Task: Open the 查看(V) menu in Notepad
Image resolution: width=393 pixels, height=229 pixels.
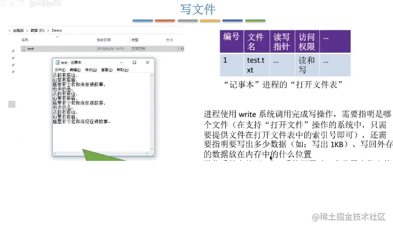Action: [107, 70]
